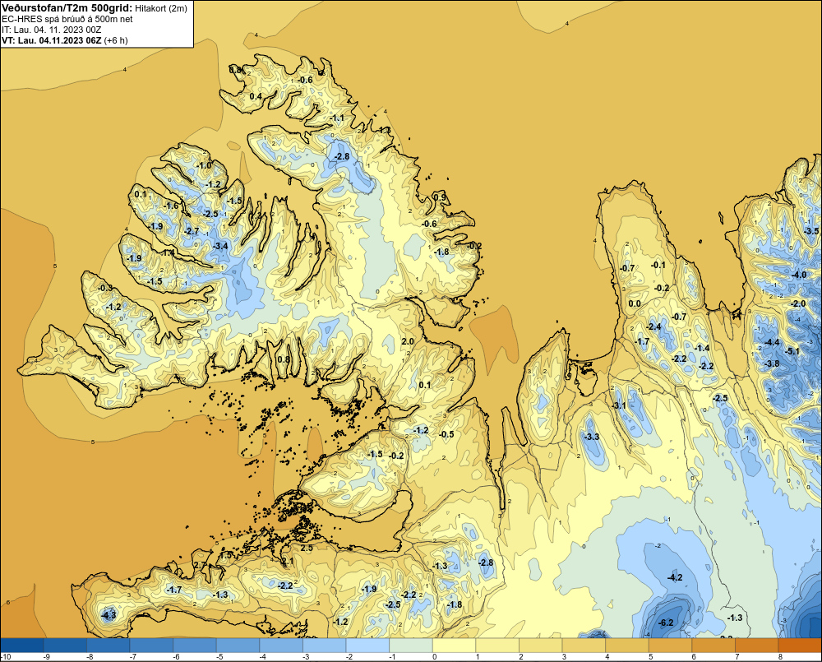The width and height of the screenshot is (822, 662).
Task: Click the 2.1 temperature value on the map
Action: [288, 562]
